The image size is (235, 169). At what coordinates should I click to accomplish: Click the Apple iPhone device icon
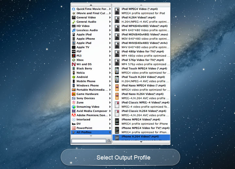point(73,39)
